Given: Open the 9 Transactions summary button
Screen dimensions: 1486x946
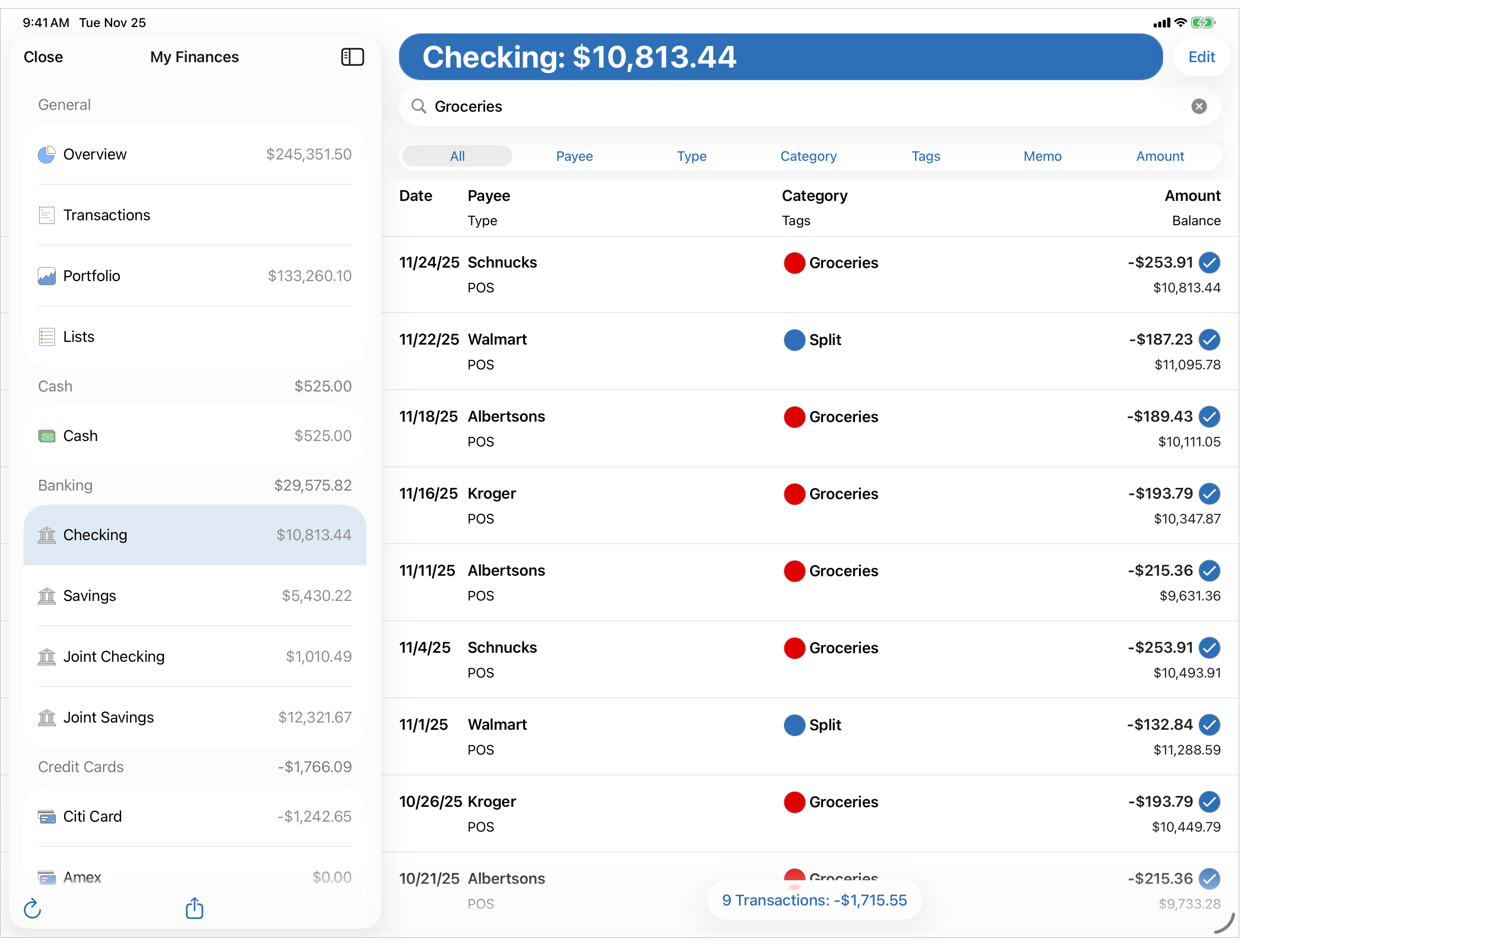Looking at the screenshot, I should tap(814, 900).
